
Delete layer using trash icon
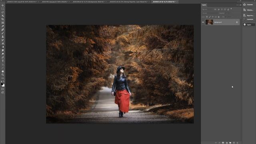click(237, 143)
